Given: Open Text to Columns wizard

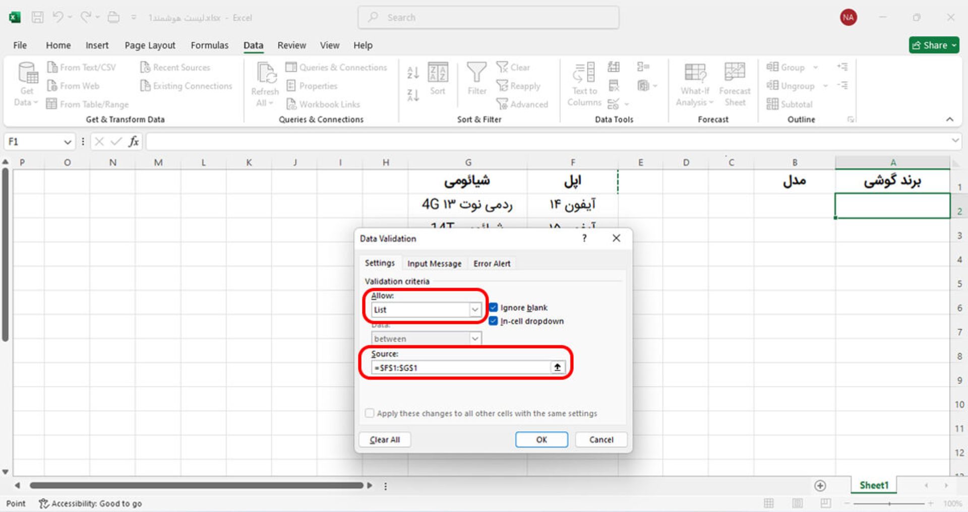Looking at the screenshot, I should click(584, 84).
